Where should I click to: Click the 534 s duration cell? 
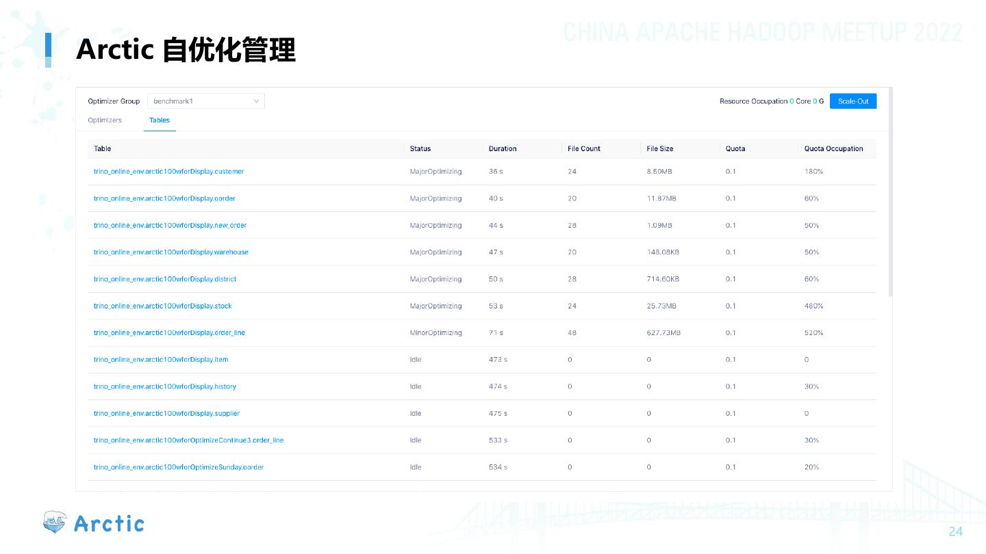point(498,467)
